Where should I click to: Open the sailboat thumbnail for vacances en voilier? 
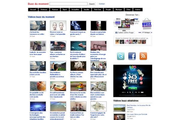pyautogui.click(x=38, y=25)
